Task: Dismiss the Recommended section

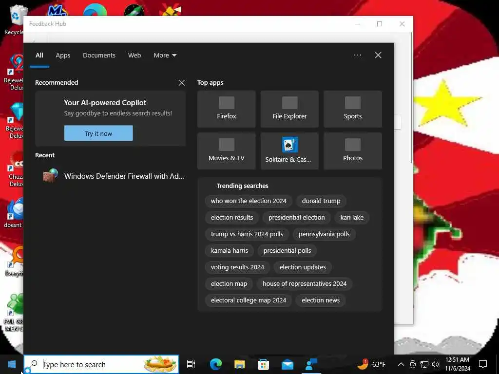Action: (182, 83)
